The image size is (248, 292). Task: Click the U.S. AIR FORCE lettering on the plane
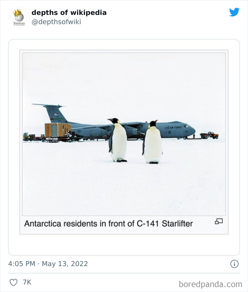click(173, 127)
